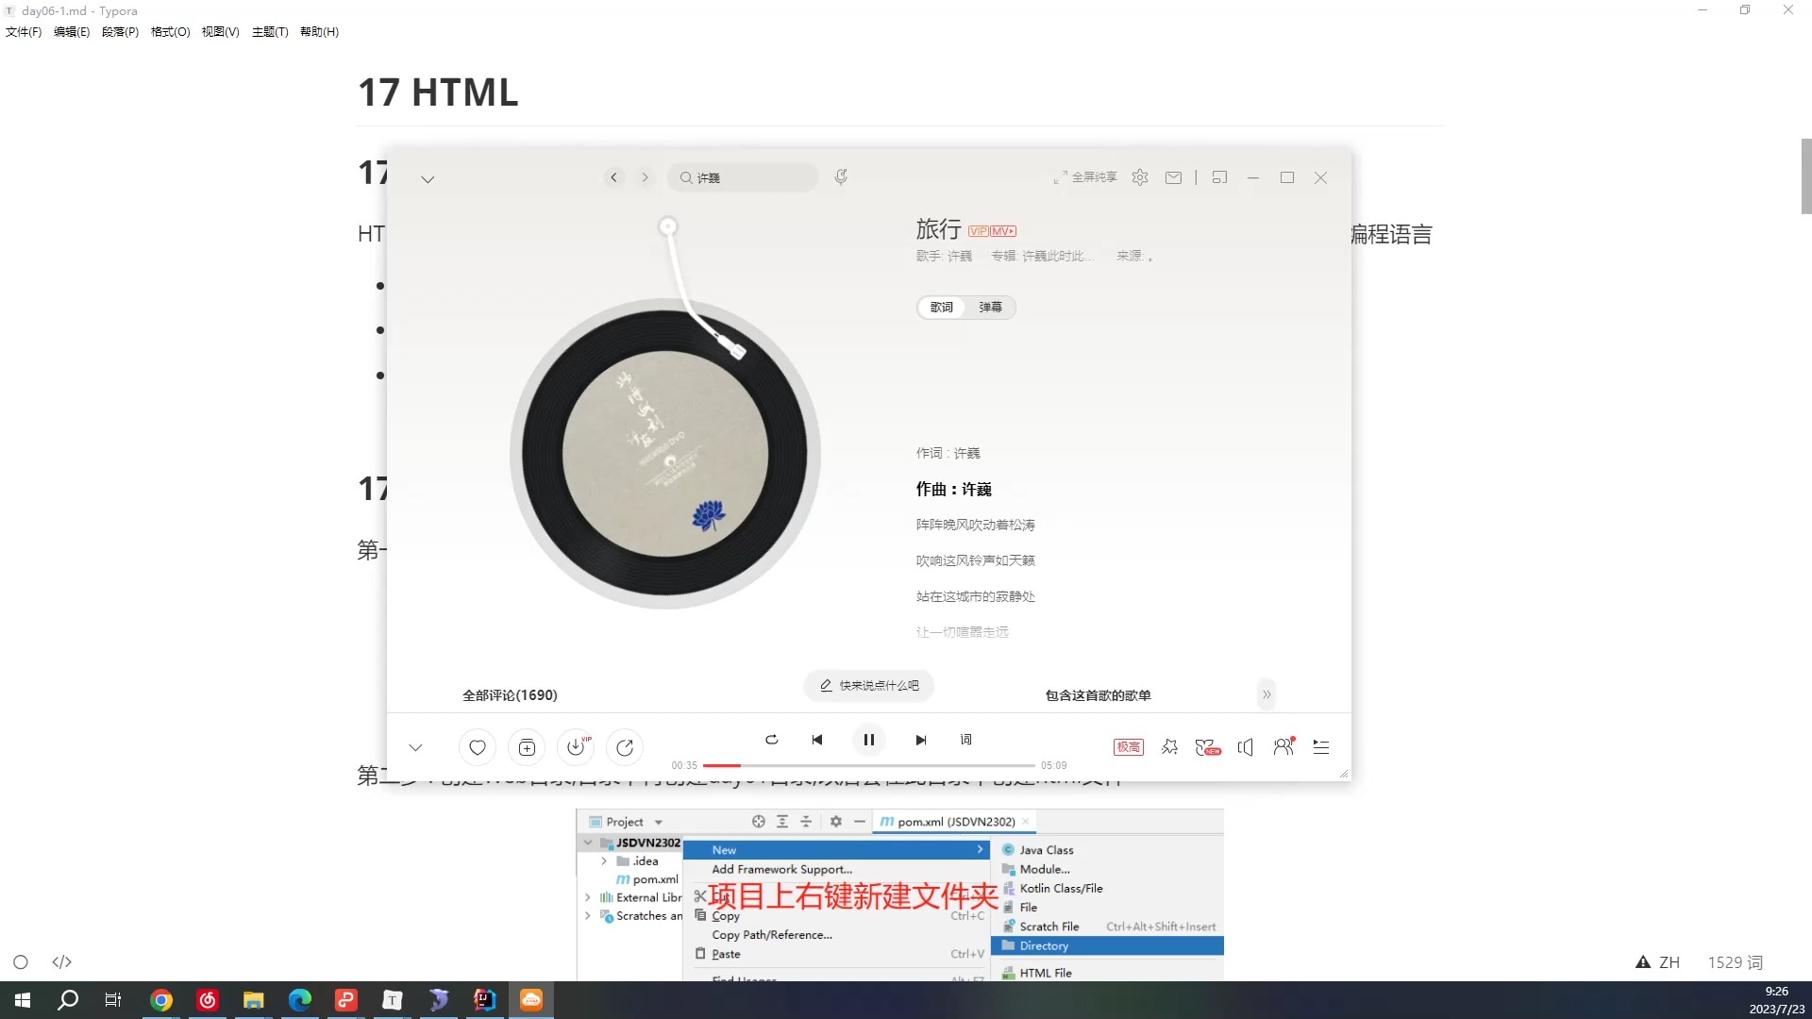Click the 全屏欣赏 fullscreen button
This screenshot has width=1812, height=1019.
1082,176
